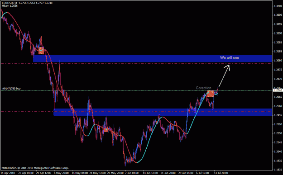Click the 1.3390 price axis label
The image size is (283, 175).
278,33
